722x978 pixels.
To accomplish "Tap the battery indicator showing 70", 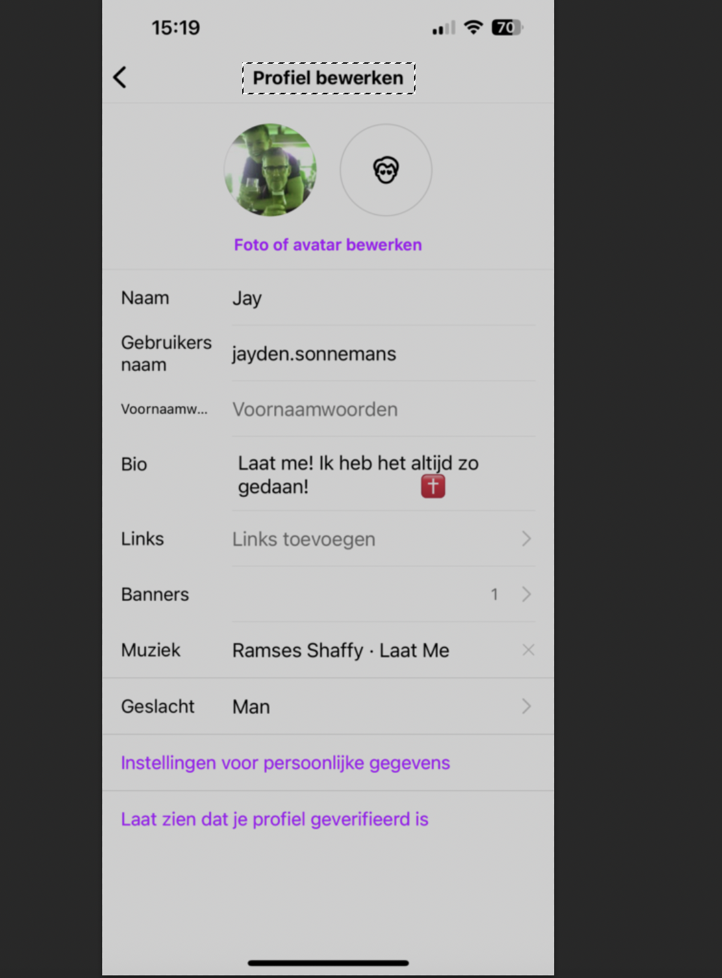I will 507,27.
